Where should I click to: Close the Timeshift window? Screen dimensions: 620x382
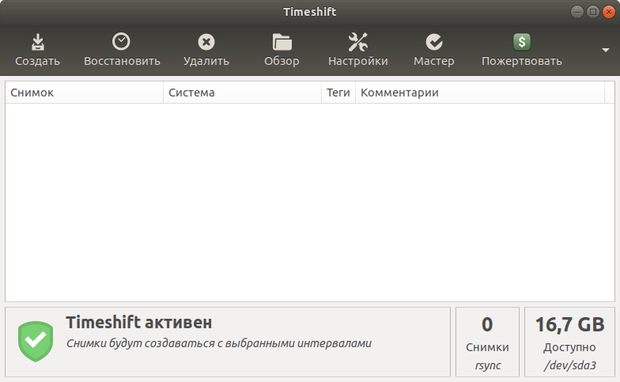609,12
